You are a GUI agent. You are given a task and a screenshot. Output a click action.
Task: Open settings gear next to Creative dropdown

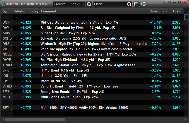tap(89, 4)
